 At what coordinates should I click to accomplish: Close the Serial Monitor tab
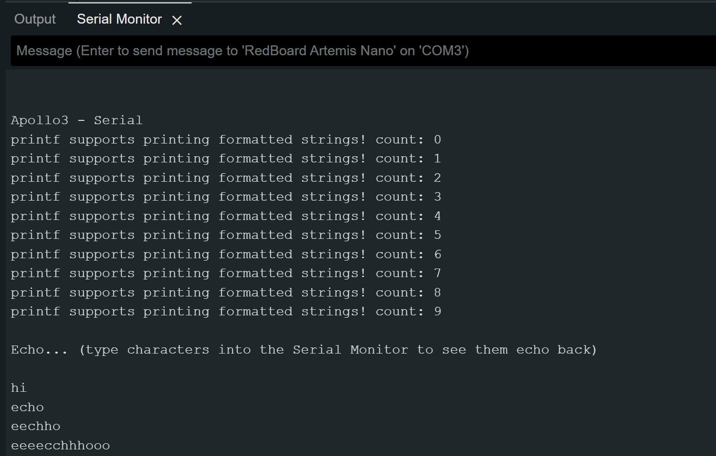pos(177,20)
